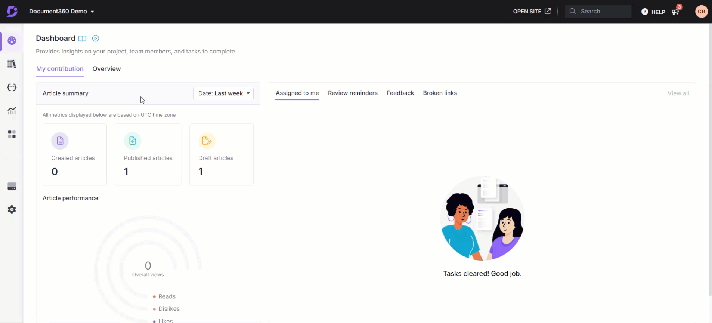The width and height of the screenshot is (712, 323).
Task: Open the Drive storage sidebar icon
Action: tap(12, 187)
